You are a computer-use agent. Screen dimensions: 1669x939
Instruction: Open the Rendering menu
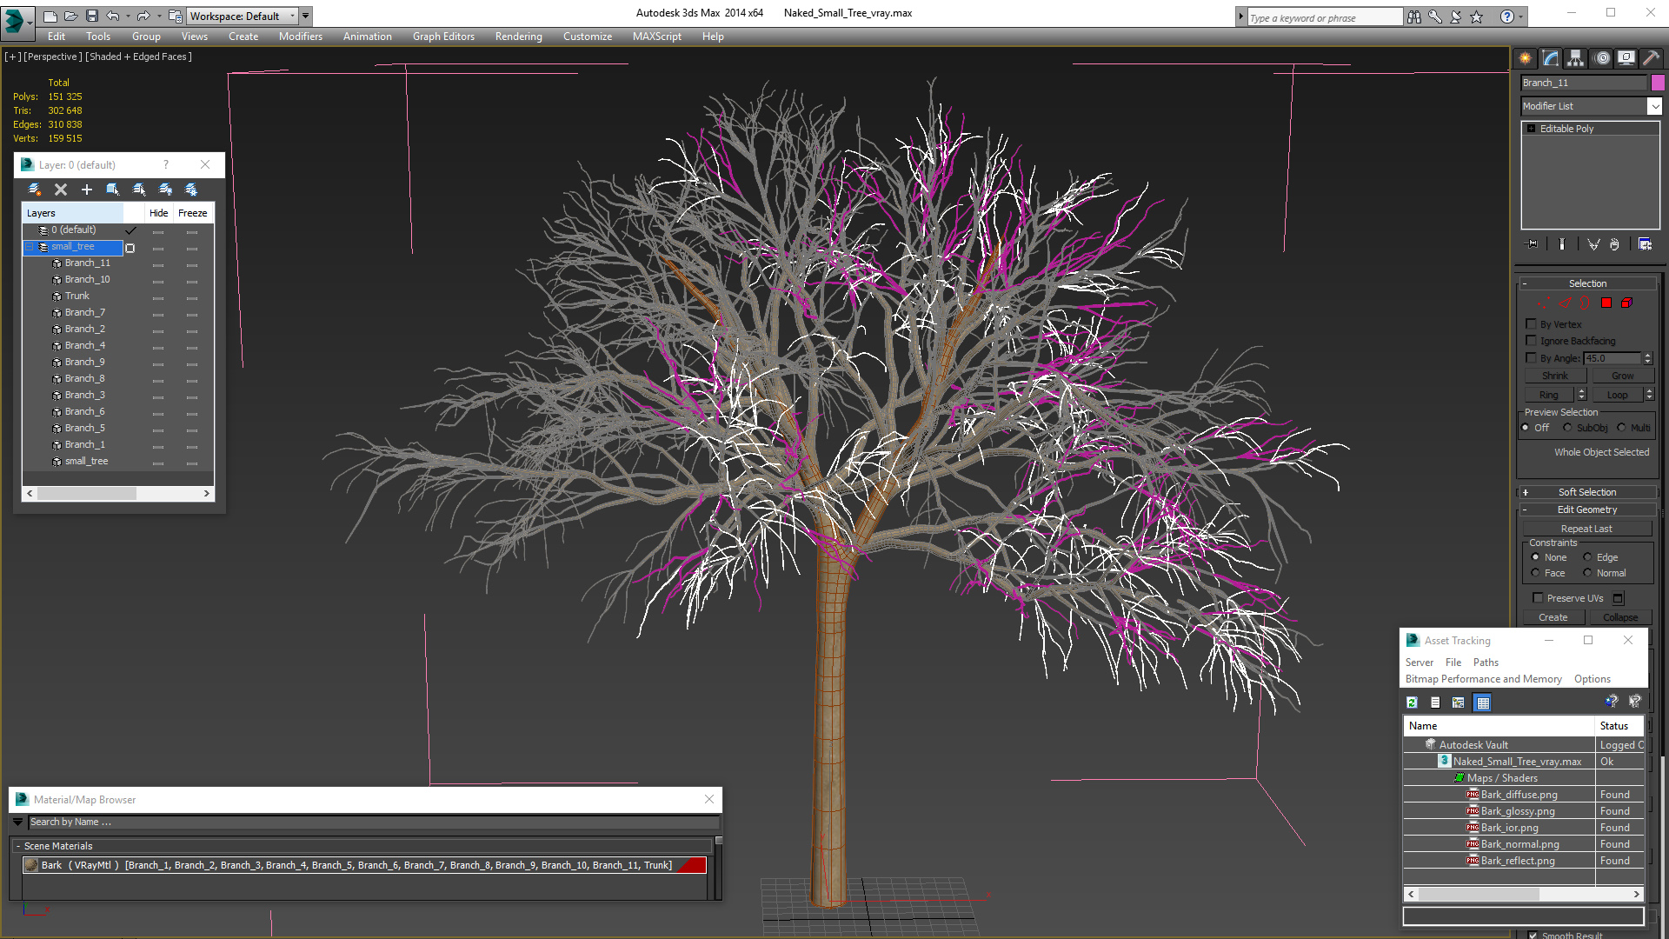tap(519, 37)
